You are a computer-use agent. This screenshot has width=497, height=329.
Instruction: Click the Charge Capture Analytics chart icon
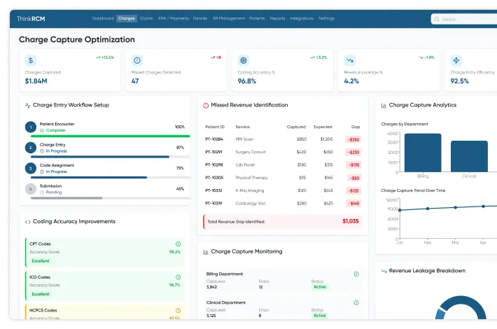coord(384,106)
